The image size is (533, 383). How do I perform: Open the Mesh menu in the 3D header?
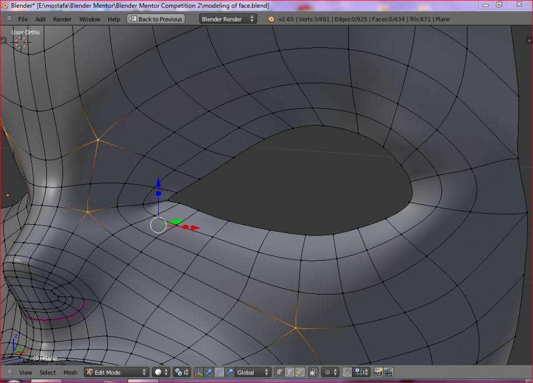click(x=70, y=372)
